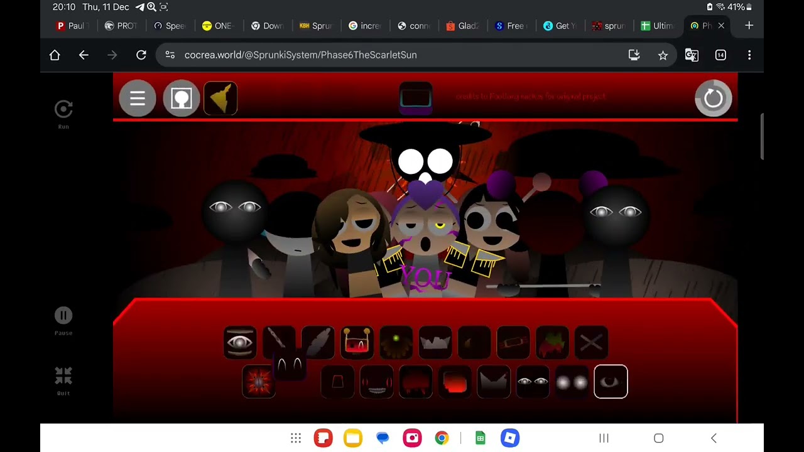This screenshot has height=452, width=804.
Task: Select the single grey eye sound icon
Action: tap(240, 342)
